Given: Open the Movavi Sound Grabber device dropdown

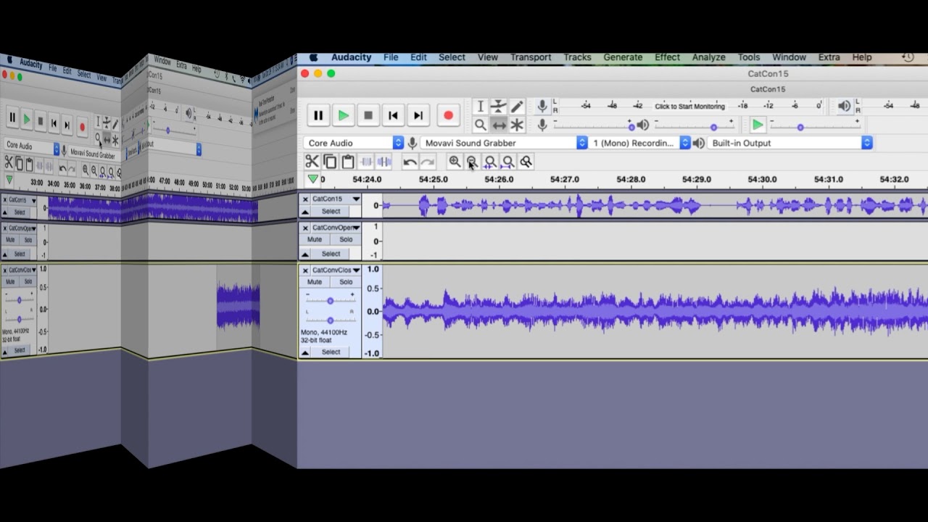Looking at the screenshot, I should [x=504, y=143].
